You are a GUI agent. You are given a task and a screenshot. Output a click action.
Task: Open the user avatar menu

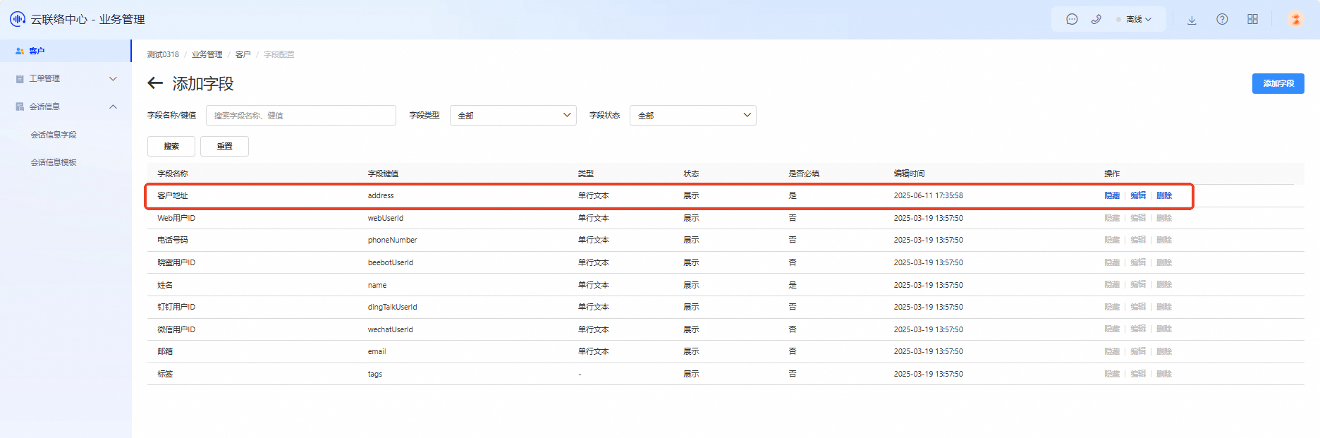1295,20
